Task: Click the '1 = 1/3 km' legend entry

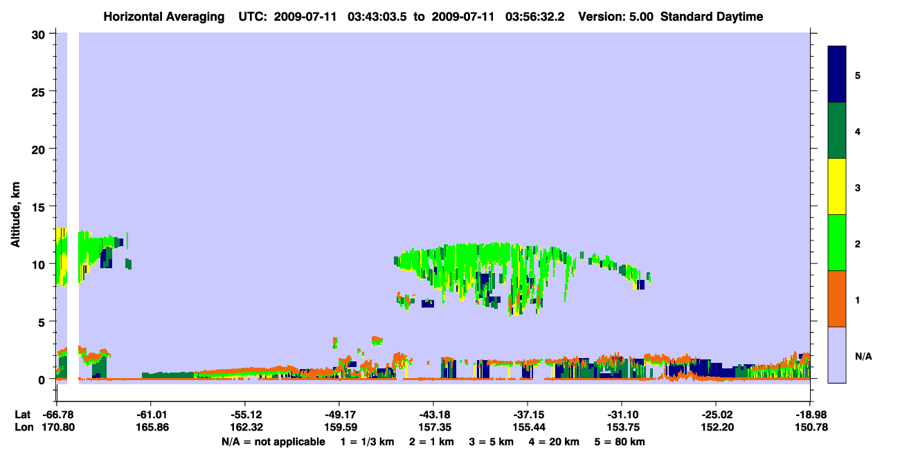Action: pyautogui.click(x=368, y=442)
